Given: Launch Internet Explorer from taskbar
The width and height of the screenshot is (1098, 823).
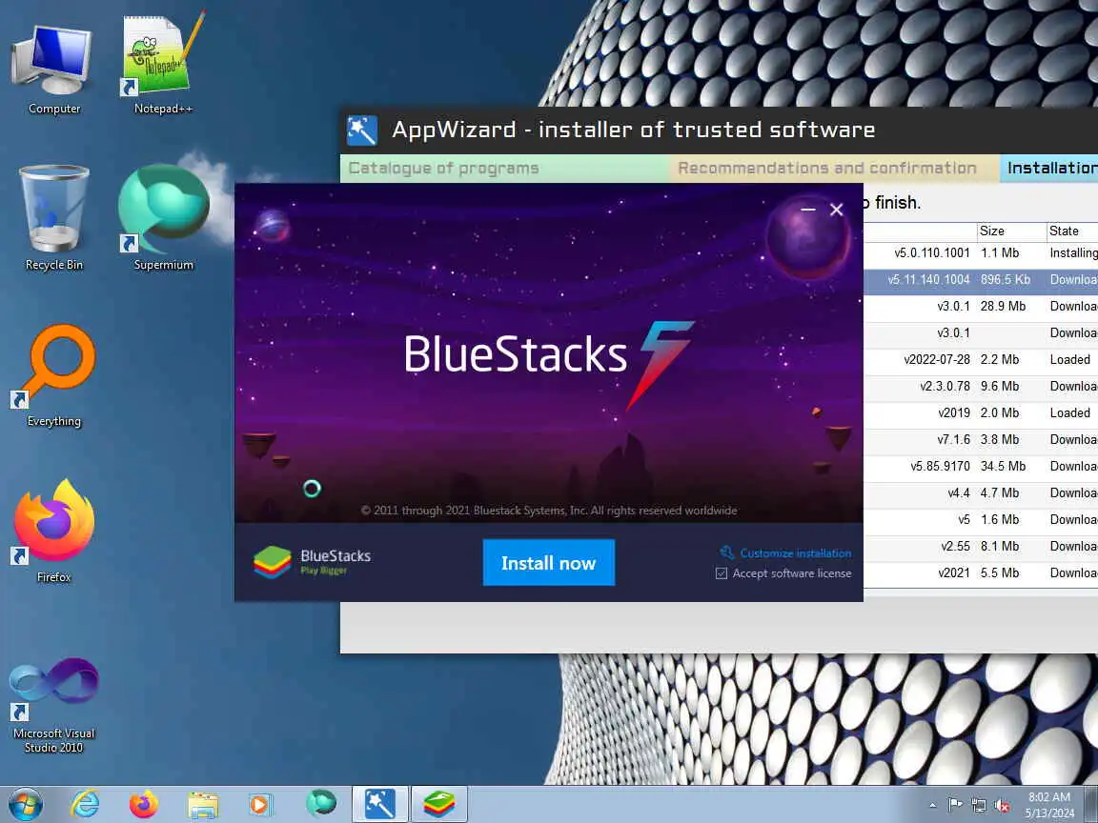Looking at the screenshot, I should click(85, 804).
